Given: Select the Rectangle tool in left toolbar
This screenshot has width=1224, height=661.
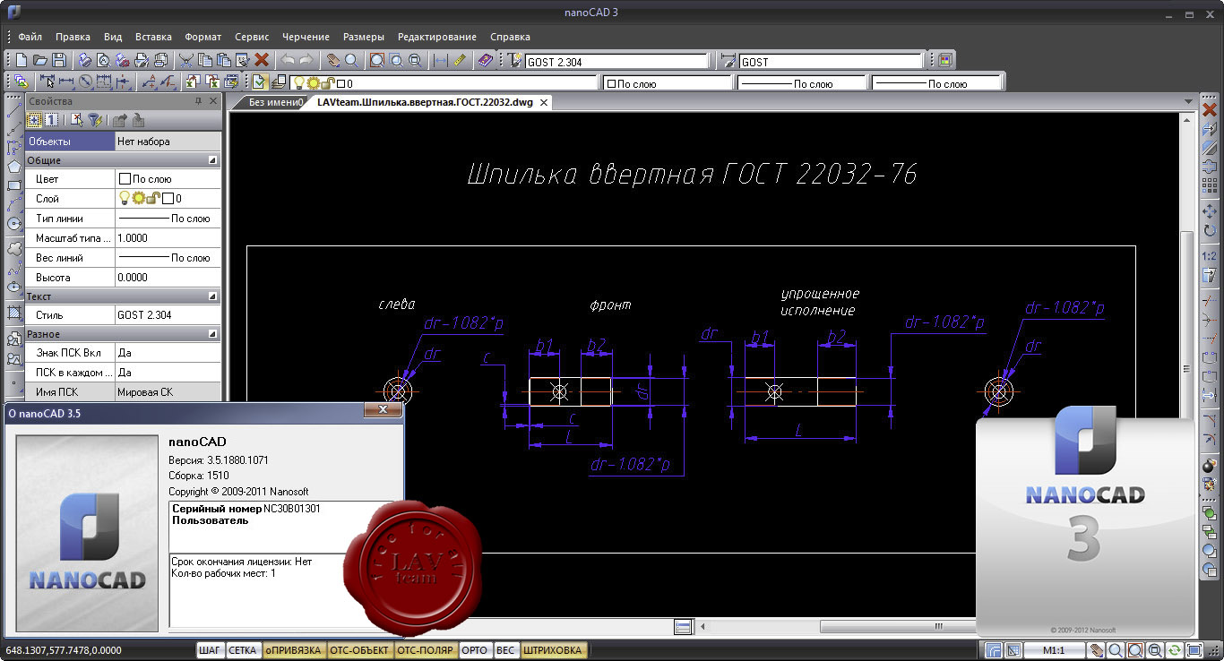Looking at the screenshot, I should click(13, 185).
